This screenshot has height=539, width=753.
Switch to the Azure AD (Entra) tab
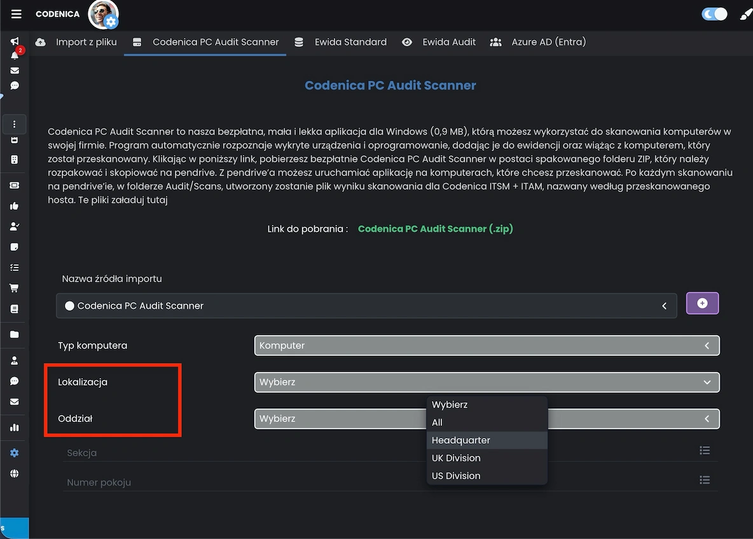[548, 42]
